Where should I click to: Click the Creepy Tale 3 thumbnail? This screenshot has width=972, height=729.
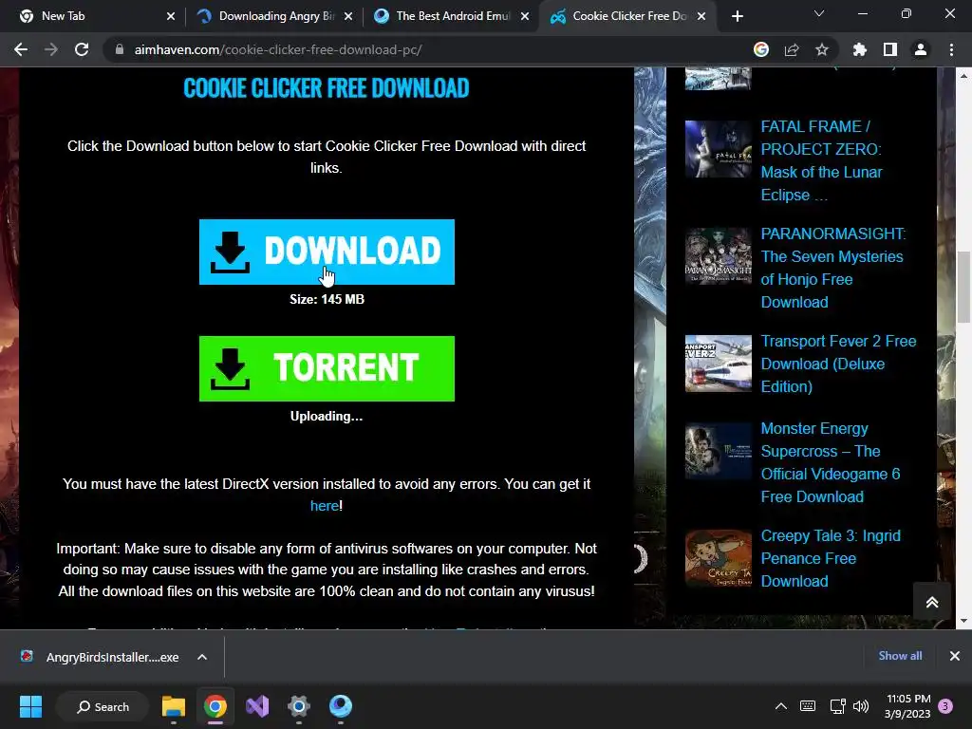[718, 558]
